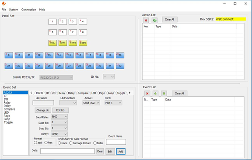The height and width of the screenshot is (160, 252).
Task: Open the System menu
Action: [14, 10]
